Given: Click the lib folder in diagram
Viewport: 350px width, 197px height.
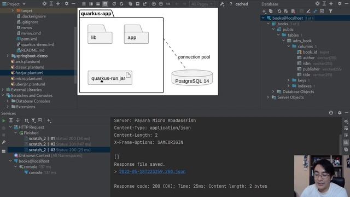Looking at the screenshot, I should pos(100,34).
